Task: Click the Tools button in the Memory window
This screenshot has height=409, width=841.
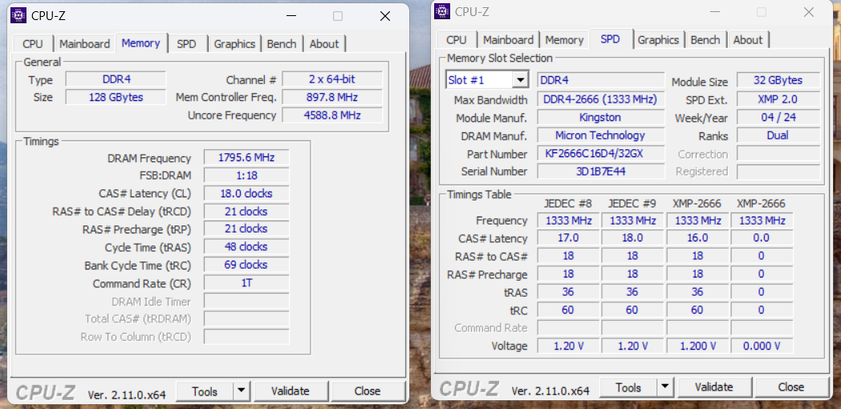Action: [x=205, y=391]
